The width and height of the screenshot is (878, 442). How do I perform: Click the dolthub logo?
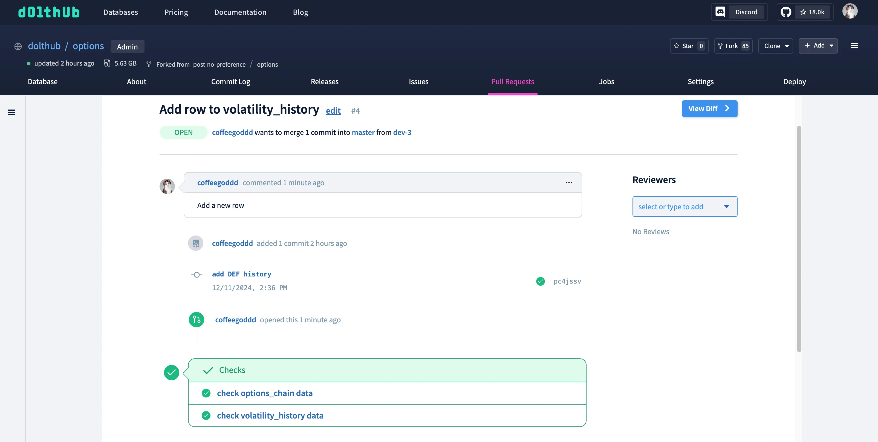coord(49,12)
